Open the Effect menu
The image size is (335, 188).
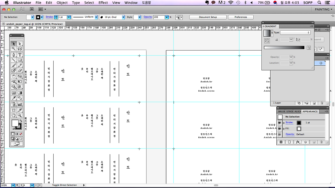pyautogui.click(x=103, y=3)
